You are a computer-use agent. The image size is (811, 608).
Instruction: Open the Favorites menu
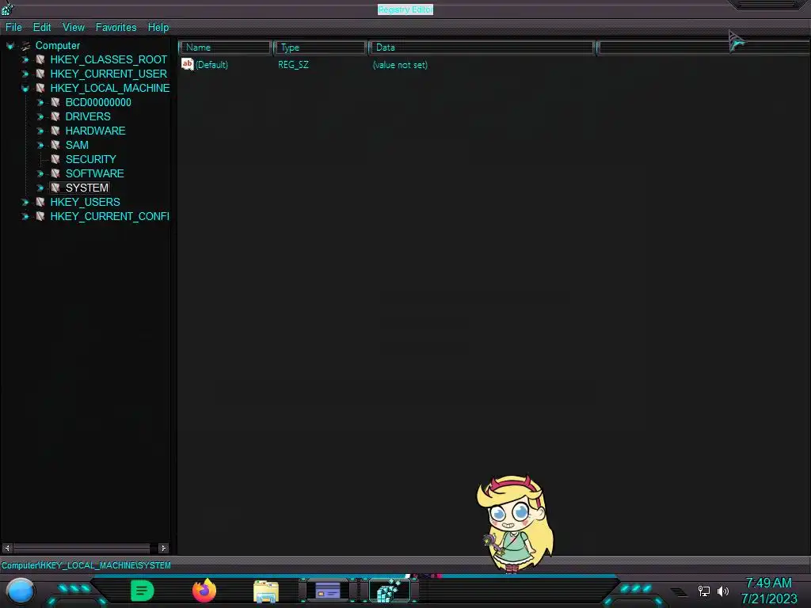[x=116, y=28]
